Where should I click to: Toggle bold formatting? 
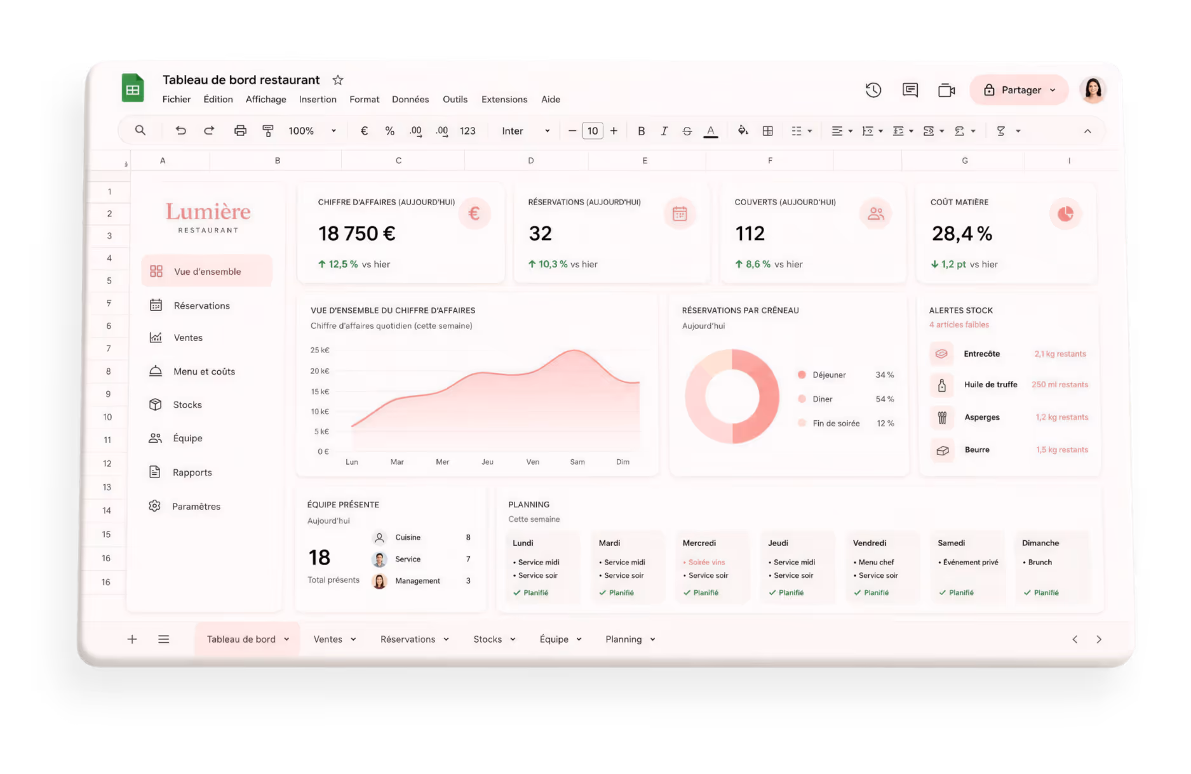641,131
